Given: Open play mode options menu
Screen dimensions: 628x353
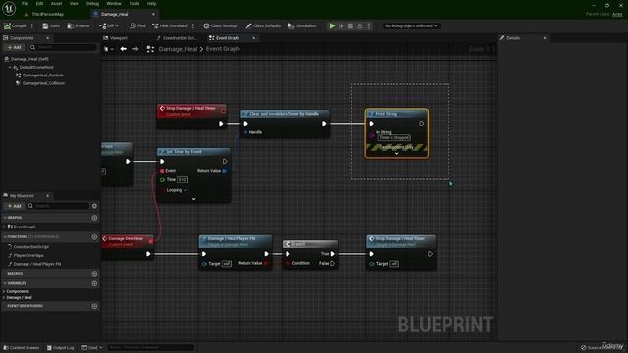Looking at the screenshot, I should point(369,26).
